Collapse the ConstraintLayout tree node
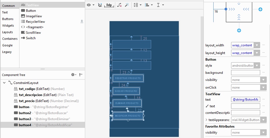Viewport: 270px width, 138px height. tap(4, 83)
